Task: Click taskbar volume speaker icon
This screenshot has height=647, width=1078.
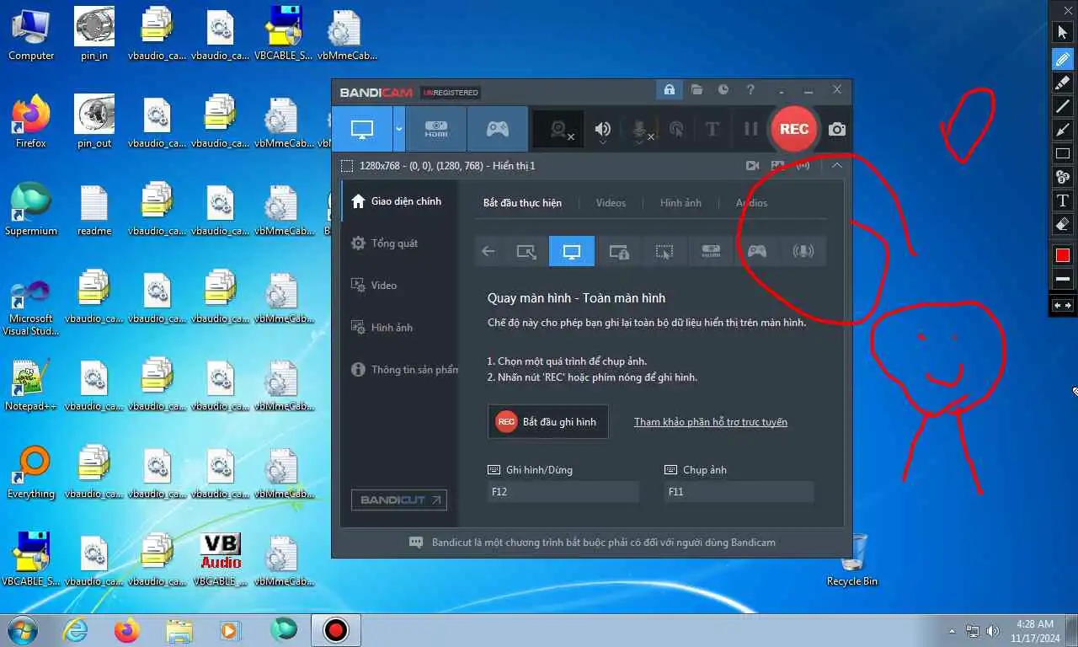Action: (x=993, y=630)
